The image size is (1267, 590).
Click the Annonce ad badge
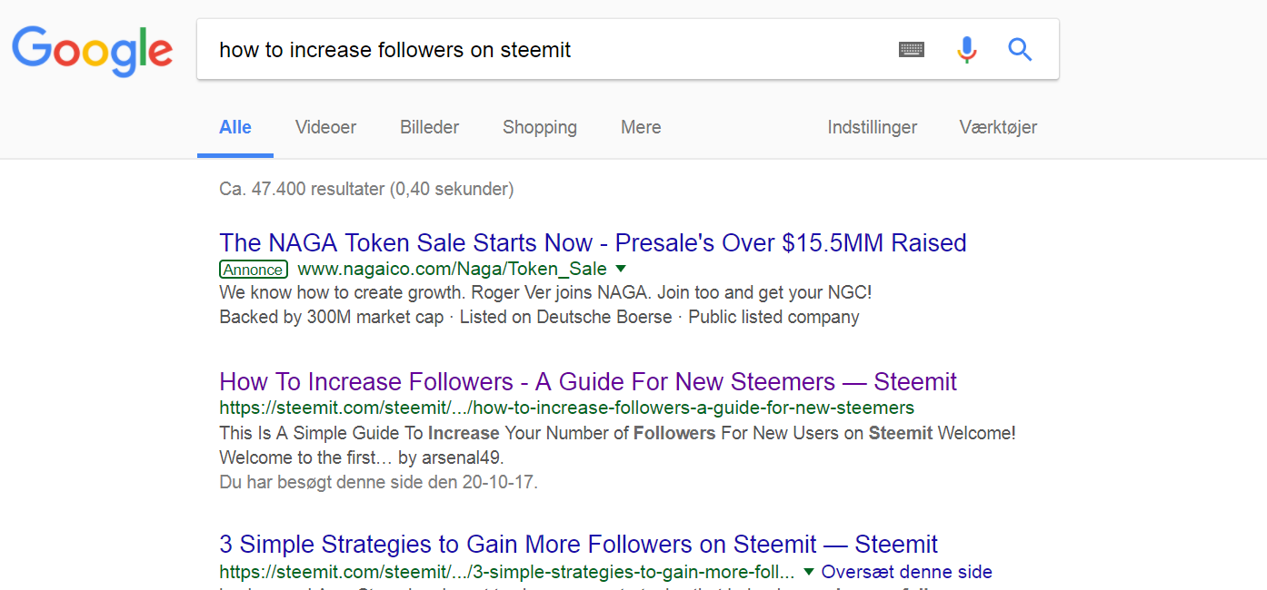coord(254,270)
